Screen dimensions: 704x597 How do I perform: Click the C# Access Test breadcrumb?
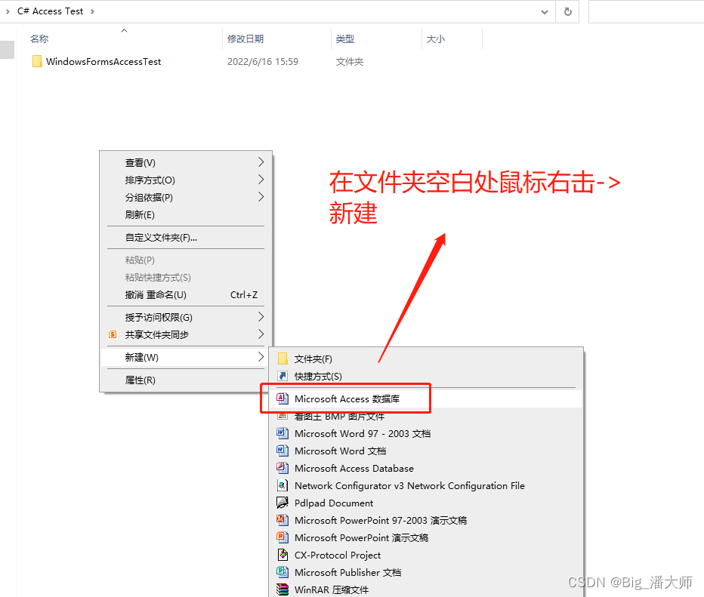point(51,11)
